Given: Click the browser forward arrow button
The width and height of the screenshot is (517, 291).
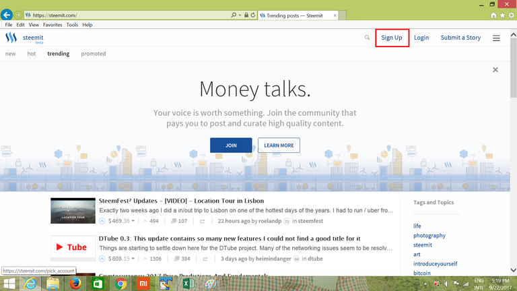Looking at the screenshot, I should point(18,15).
